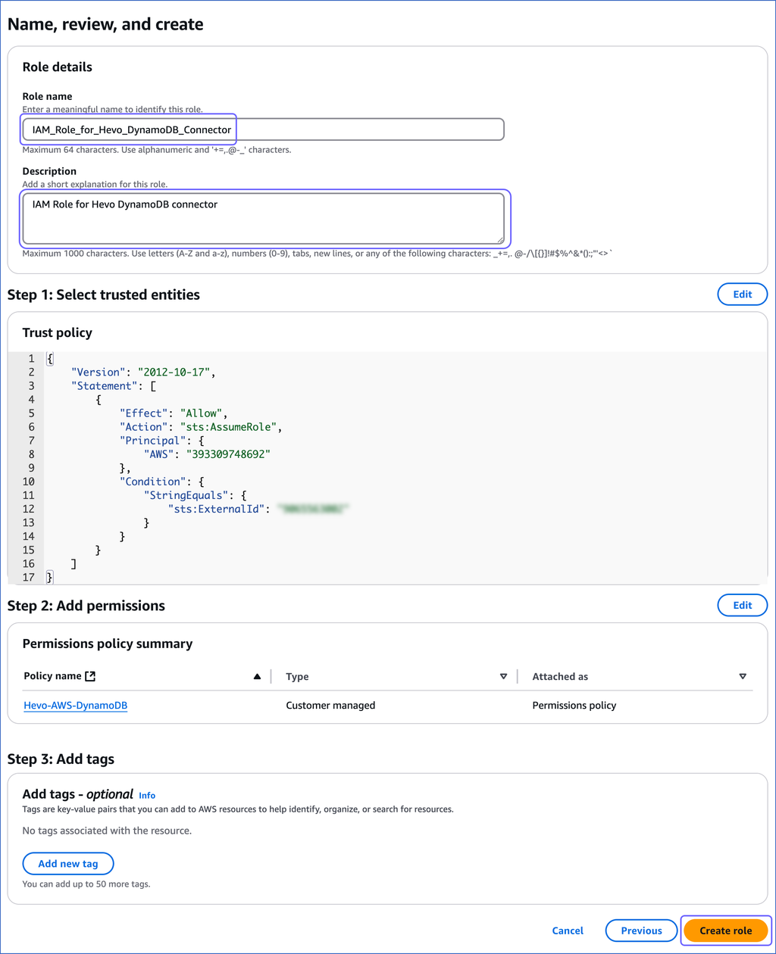Click the external link icon beside Policy name

[x=91, y=676]
